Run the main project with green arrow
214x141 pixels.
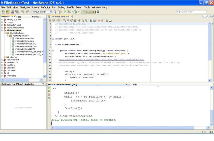65,12
